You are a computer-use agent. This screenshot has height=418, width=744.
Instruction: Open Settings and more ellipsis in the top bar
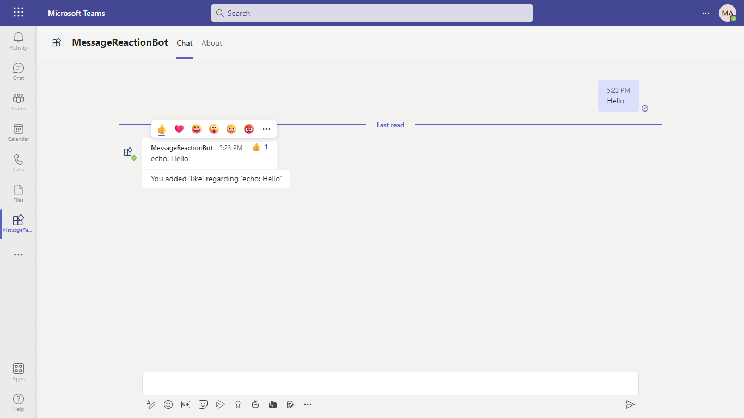(706, 13)
